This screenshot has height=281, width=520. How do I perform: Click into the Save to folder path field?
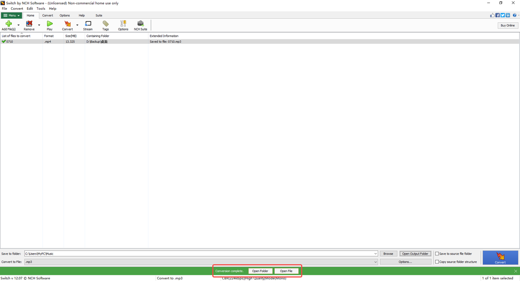(x=199, y=254)
